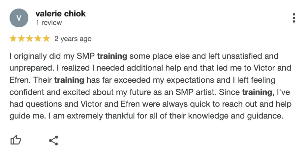This screenshot has width=306, height=155.
Task: Open valerie chiok's profile name link
Action: (61, 13)
